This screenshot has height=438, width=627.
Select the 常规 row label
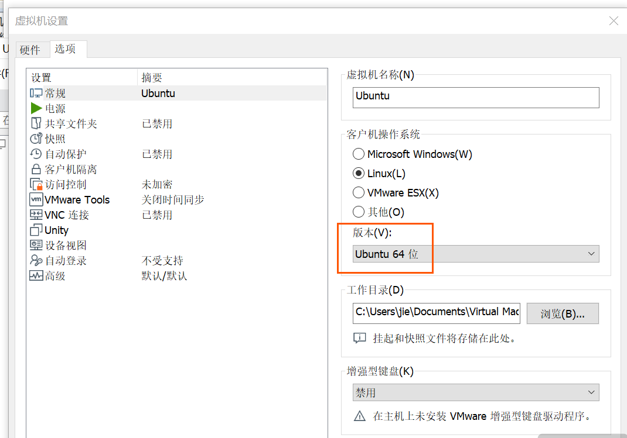click(55, 94)
